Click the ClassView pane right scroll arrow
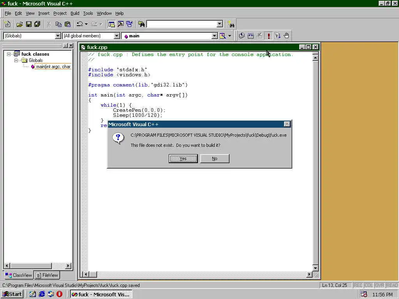The height and width of the screenshot is (299, 399). (x=68, y=266)
